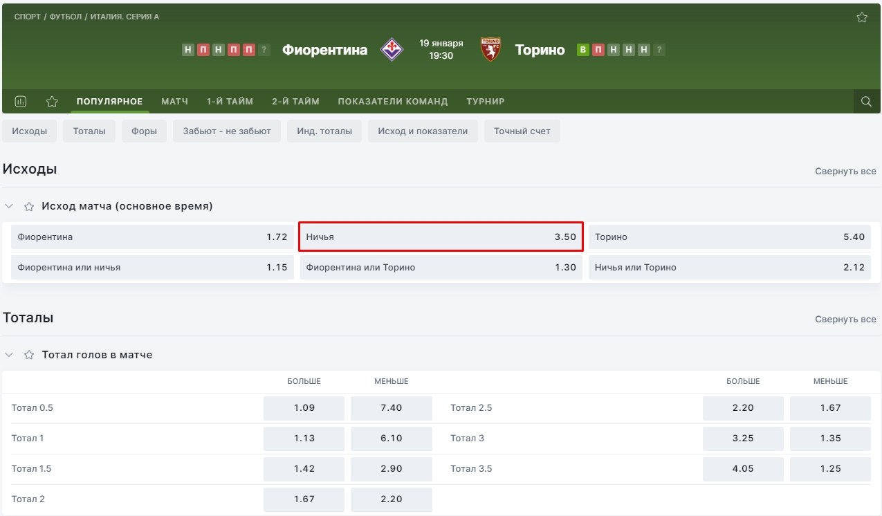Select Тотал 1.5 меньше odds 2.90
Screen dimensions: 882x516
click(392, 469)
